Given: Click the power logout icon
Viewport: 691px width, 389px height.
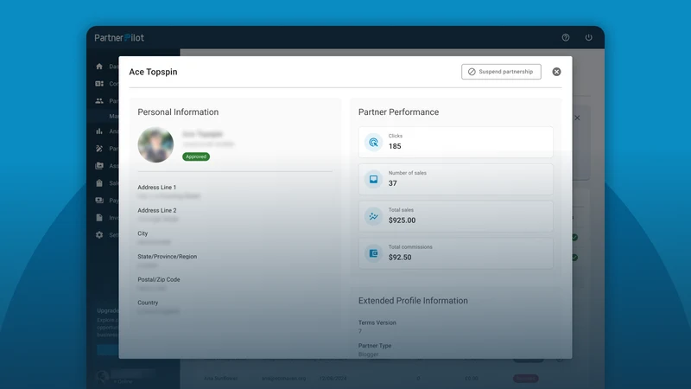Looking at the screenshot, I should coord(588,37).
